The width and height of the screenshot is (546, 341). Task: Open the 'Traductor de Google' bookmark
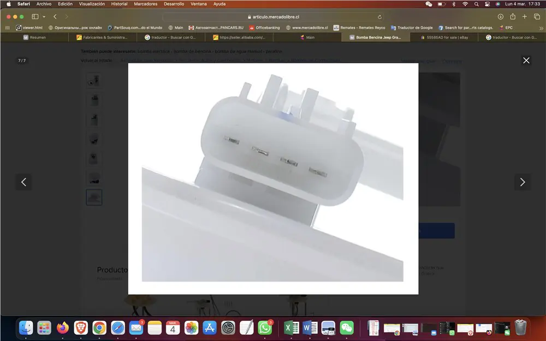tap(415, 27)
